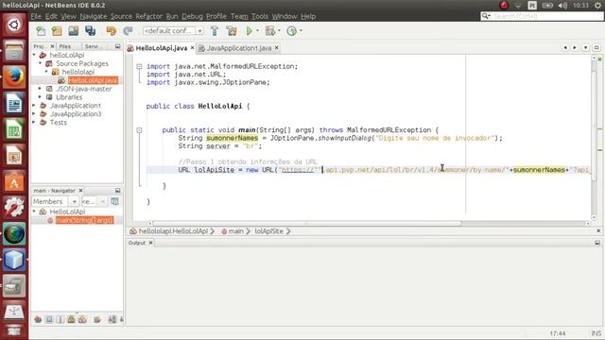Open Firefox from the Ubuntu launcher
The height and width of the screenshot is (340, 605).
click(x=14, y=76)
